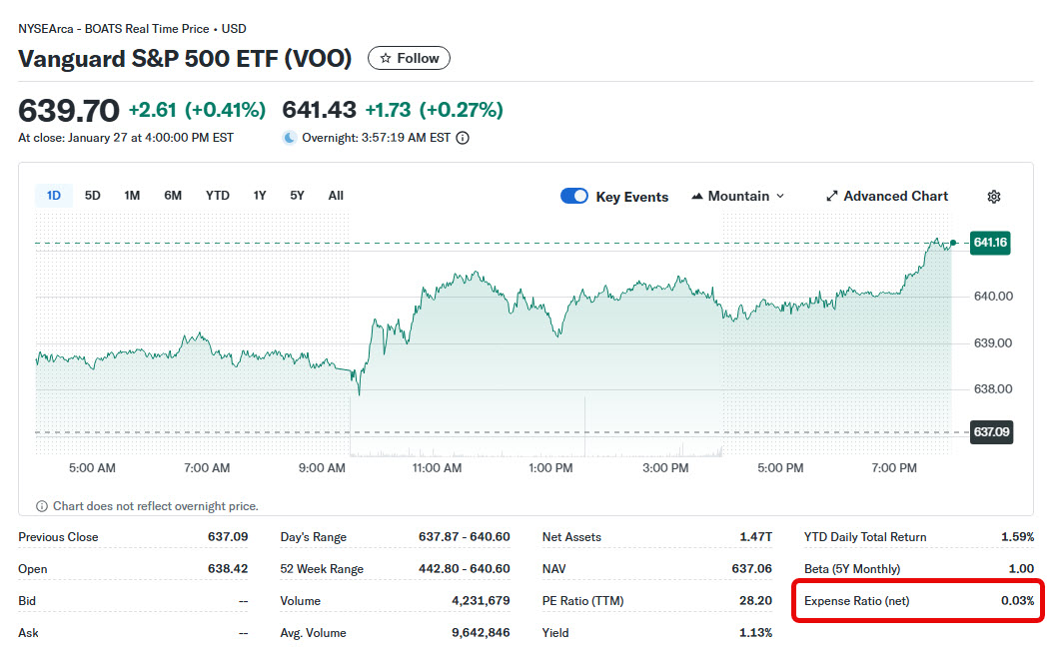Select the 1Y time range
The width and height of the screenshot is (1055, 656).
pyautogui.click(x=260, y=196)
